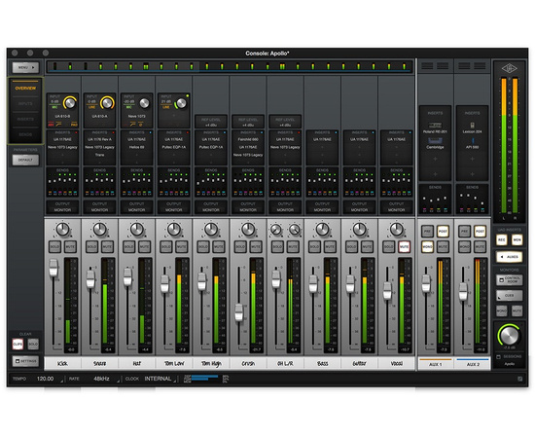Click the Crash channel pan knob
The height and width of the screenshot is (438, 535).
pyautogui.click(x=248, y=230)
